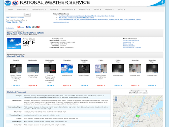Click the 58°F temperature reading
This screenshot has height=127, width=169.
29,42
